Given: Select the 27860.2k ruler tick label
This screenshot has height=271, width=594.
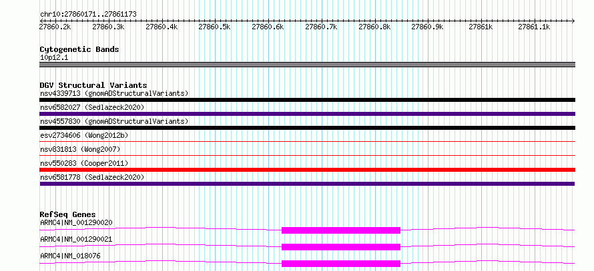Looking at the screenshot, I should (x=55, y=27).
